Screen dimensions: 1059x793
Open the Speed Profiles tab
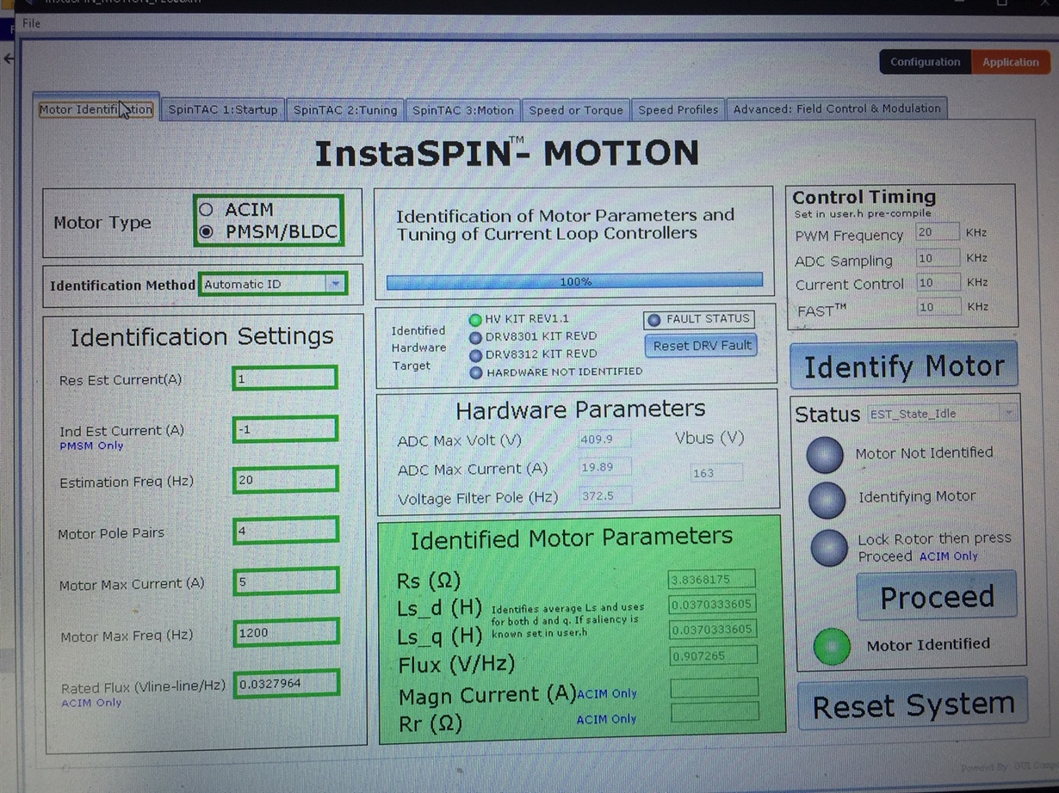[678, 109]
